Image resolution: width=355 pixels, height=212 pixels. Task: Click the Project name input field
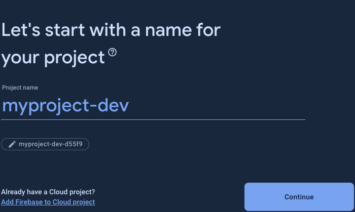(x=152, y=106)
